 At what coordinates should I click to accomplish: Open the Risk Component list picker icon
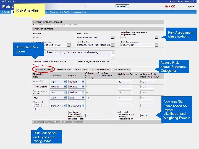tap(157, 45)
